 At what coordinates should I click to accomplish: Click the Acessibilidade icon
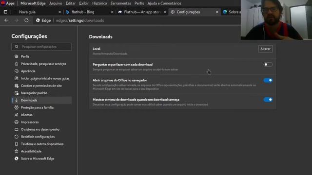pyautogui.click(x=16, y=151)
